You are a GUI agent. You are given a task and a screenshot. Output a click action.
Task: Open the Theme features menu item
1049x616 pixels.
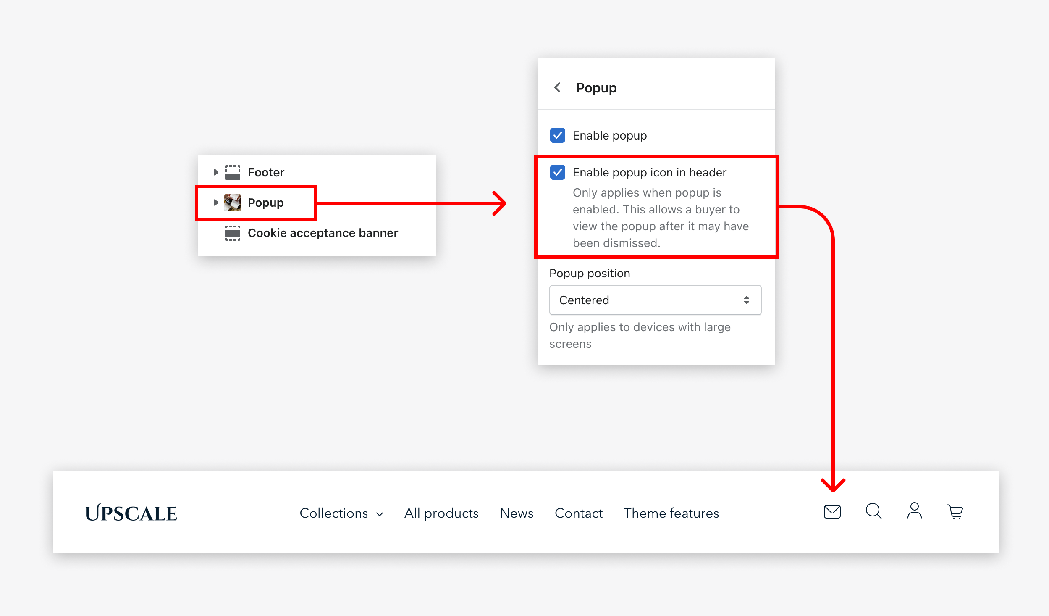coord(671,513)
